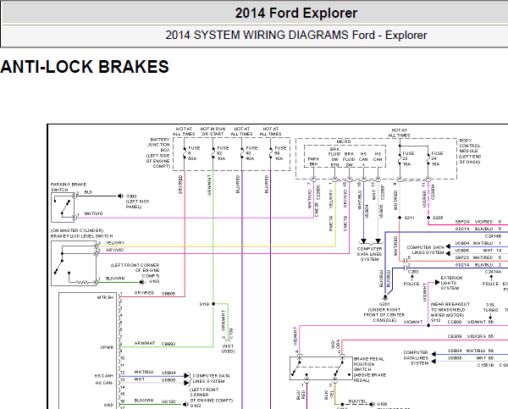
Task: Select the 'FUSE 23 15A' label in body control module
Action: (408, 159)
